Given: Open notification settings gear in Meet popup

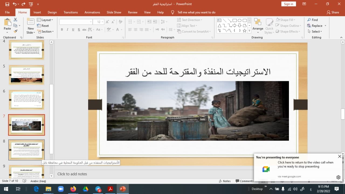Looking at the screenshot, I should click(x=338, y=177).
